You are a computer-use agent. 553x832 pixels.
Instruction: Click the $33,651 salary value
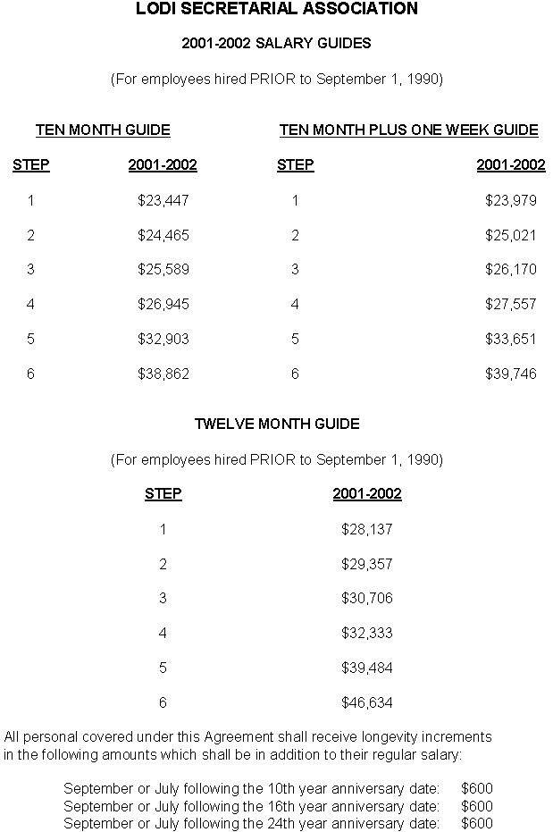pyautogui.click(x=511, y=339)
